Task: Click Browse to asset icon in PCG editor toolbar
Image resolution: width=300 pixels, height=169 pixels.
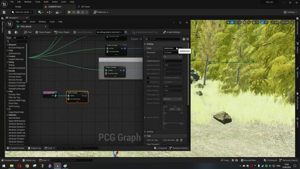Action: click(16, 32)
